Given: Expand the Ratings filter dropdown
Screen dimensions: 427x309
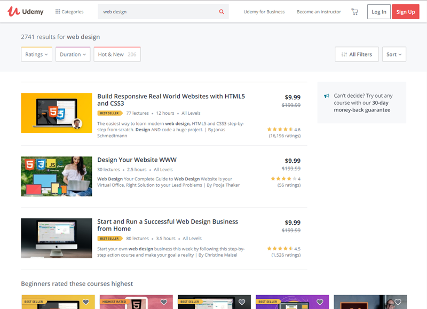Looking at the screenshot, I should tap(36, 54).
